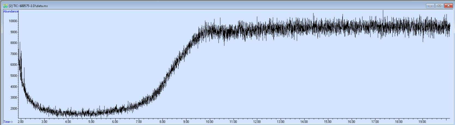Click the 'Abundance' y-axis label
The height and width of the screenshot is (125, 455).
click(x=11, y=11)
